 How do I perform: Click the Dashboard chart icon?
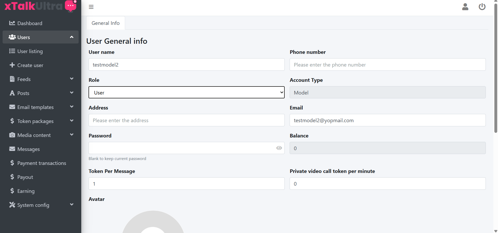pos(12,23)
